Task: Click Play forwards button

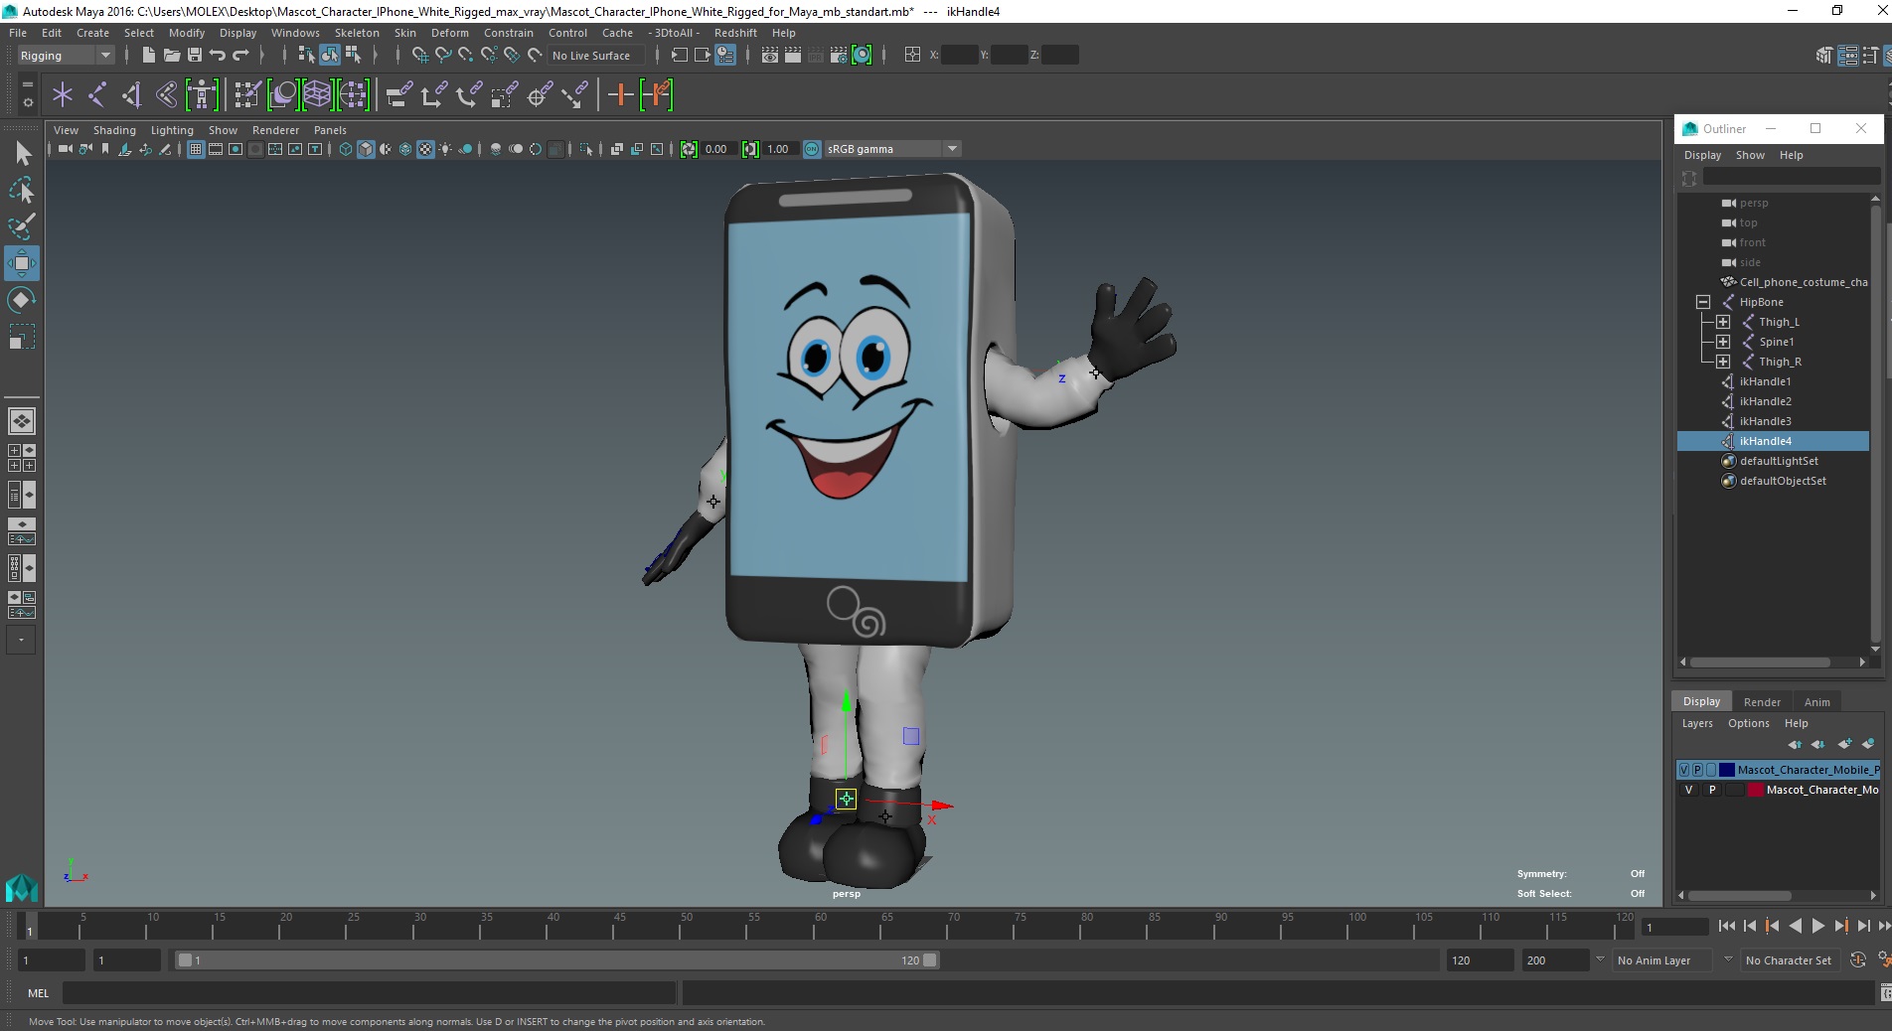Action: (x=1817, y=926)
